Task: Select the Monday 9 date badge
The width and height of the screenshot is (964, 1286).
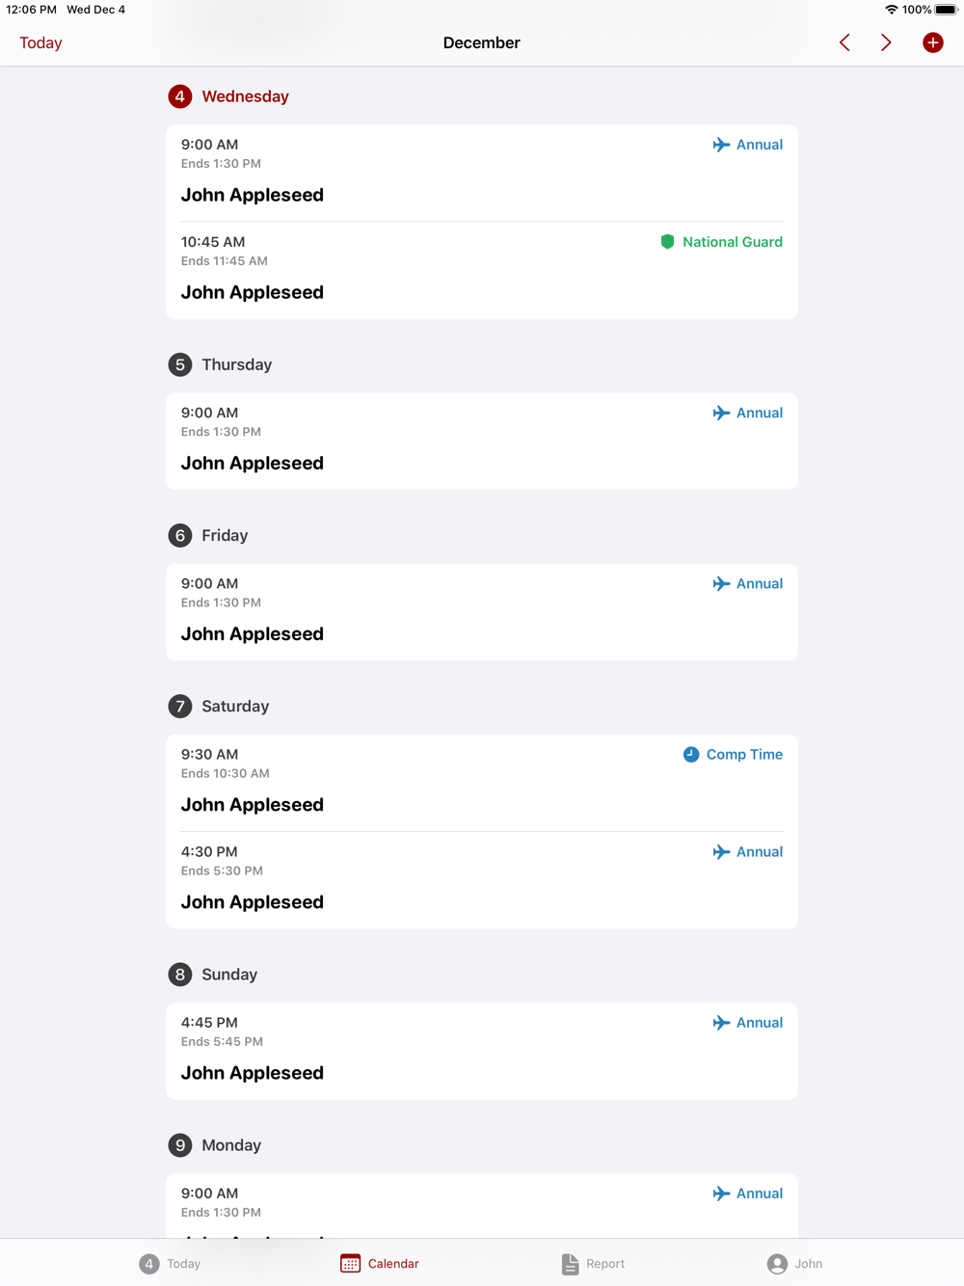Action: coord(179,1145)
